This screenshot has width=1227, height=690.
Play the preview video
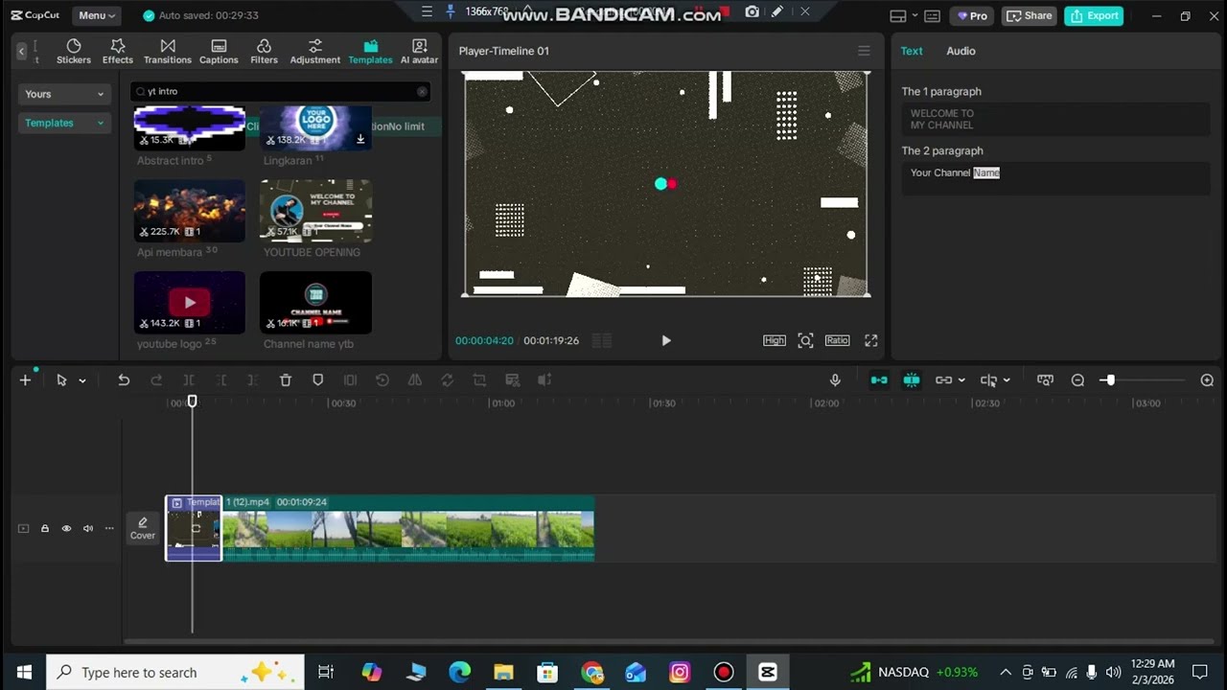pyautogui.click(x=666, y=340)
